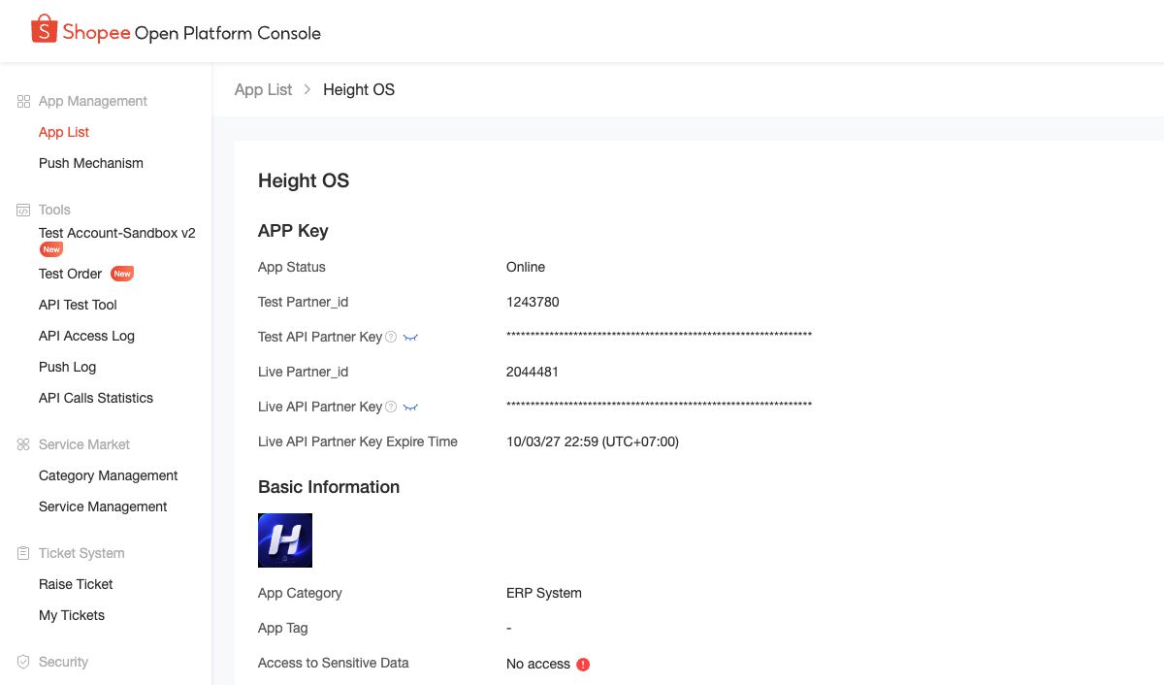Open My Tickets page
The width and height of the screenshot is (1164, 685).
(72, 615)
